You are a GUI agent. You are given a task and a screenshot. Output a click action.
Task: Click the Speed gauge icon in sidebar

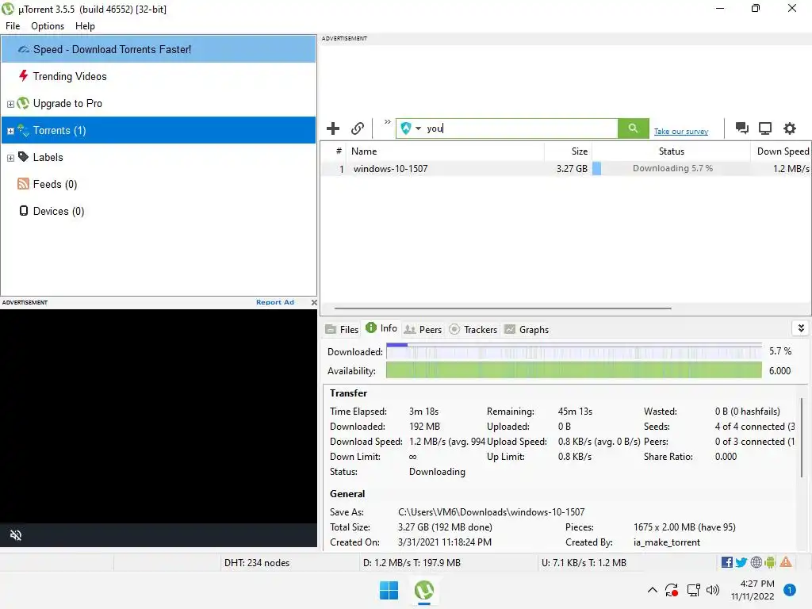click(23, 50)
